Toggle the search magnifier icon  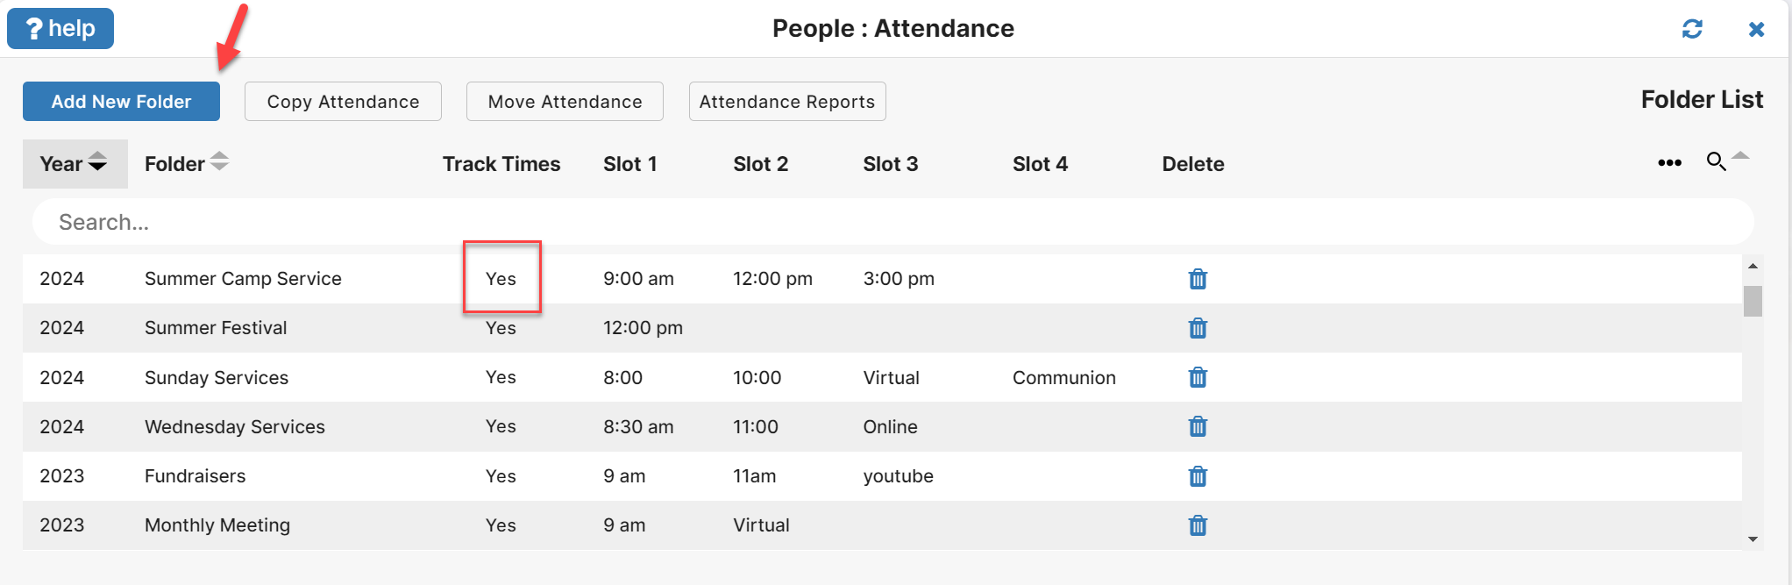pos(1716,161)
